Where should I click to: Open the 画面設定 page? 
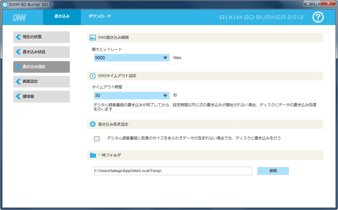point(42,81)
